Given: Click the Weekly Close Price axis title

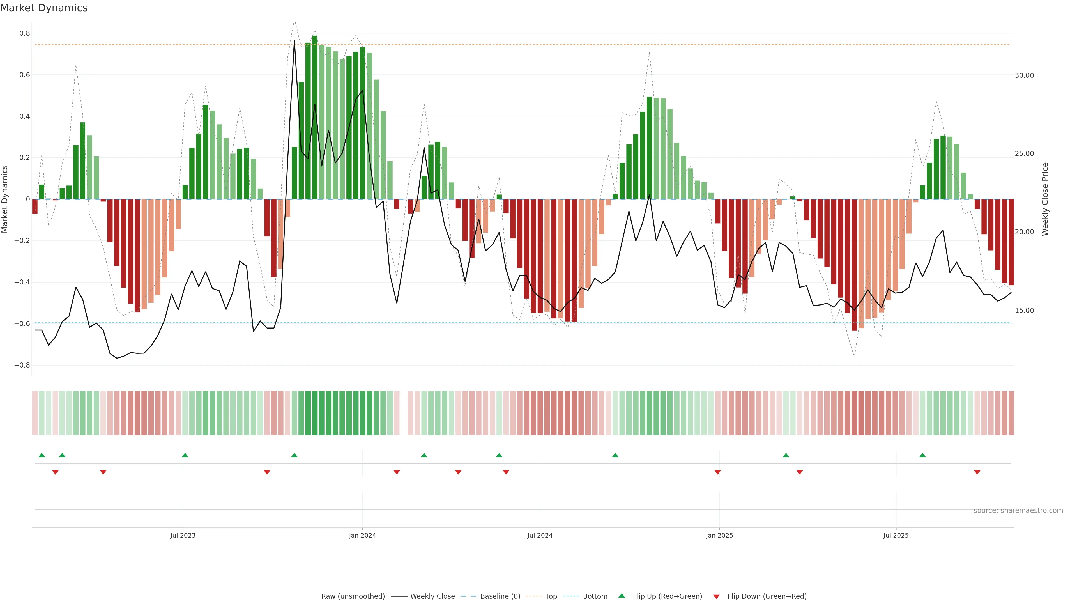Looking at the screenshot, I should coord(1045,199).
